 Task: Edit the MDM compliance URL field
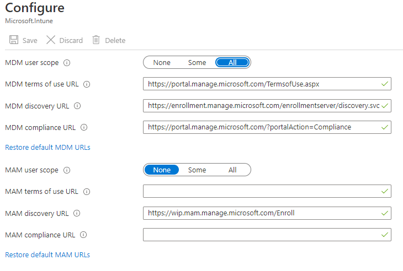267,127
